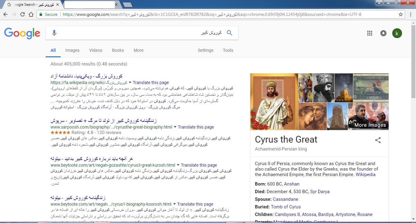This screenshot has height=223, width=416.
Task: Open the Tomb of Cyrus link
Action: pos(286,207)
